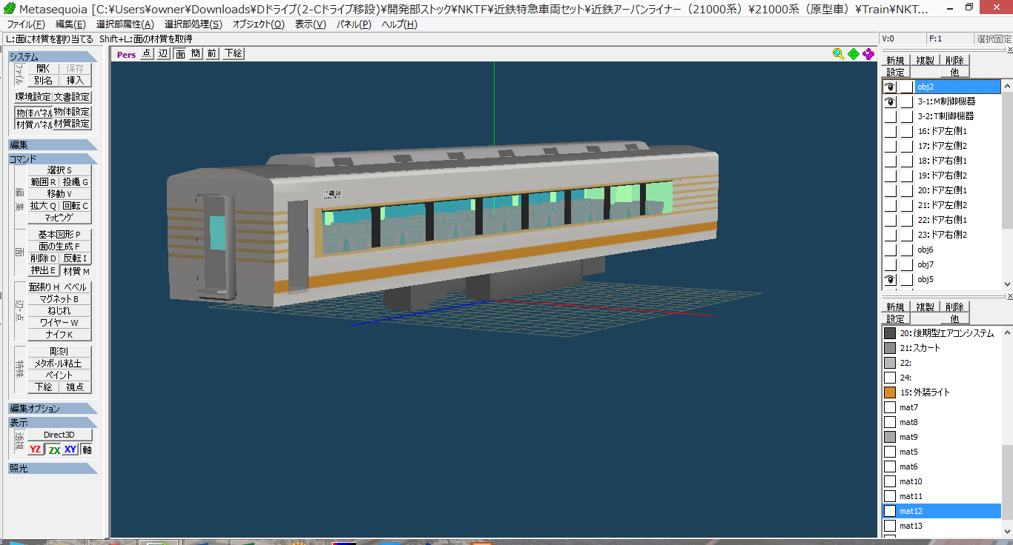Choose the ベベル bevel tool
This screenshot has height=545, width=1013.
pyautogui.click(x=76, y=287)
